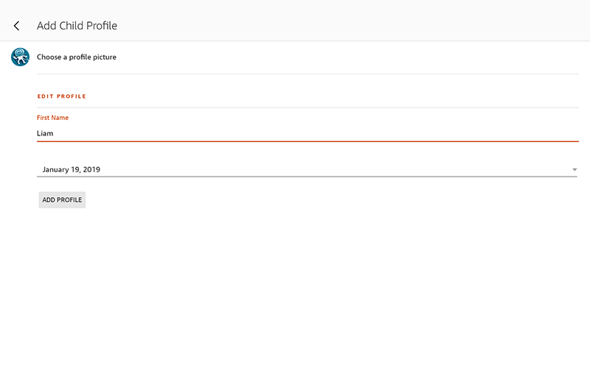This screenshot has height=368, width=590.
Task: Click the 'Add Child Profile' page title
Action: tap(77, 26)
